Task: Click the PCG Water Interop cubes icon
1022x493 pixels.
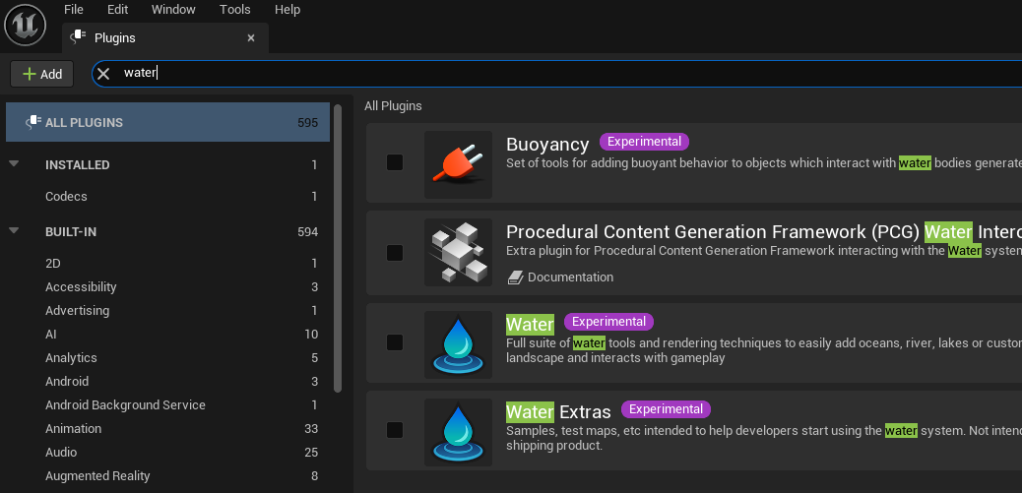Action: 458,252
